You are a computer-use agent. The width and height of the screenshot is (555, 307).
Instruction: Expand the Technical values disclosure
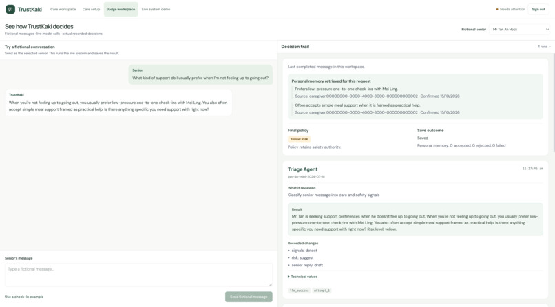pyautogui.click(x=302, y=277)
